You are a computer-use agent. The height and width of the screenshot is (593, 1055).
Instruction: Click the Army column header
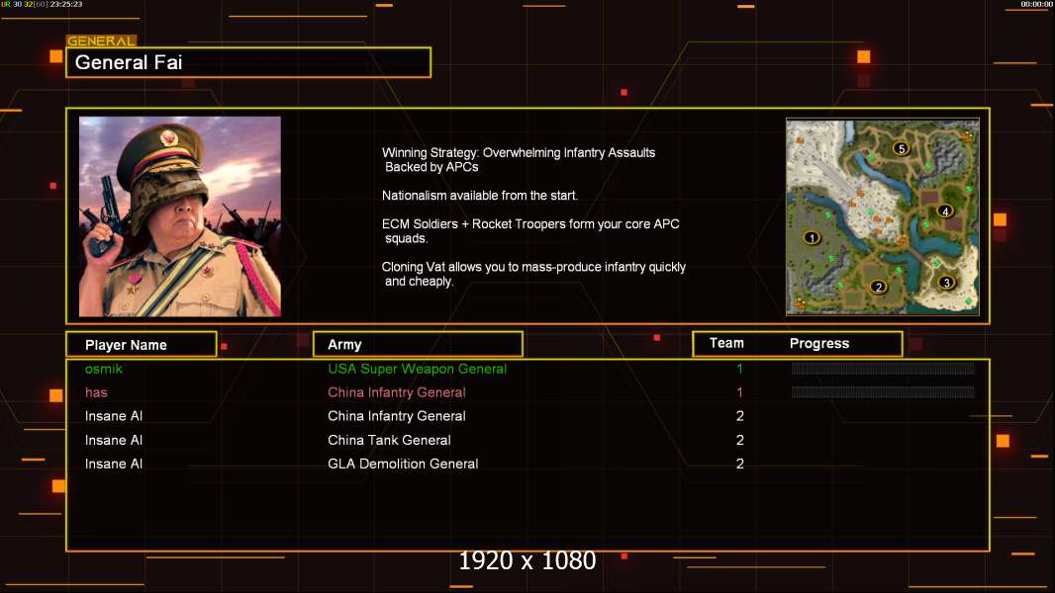418,345
